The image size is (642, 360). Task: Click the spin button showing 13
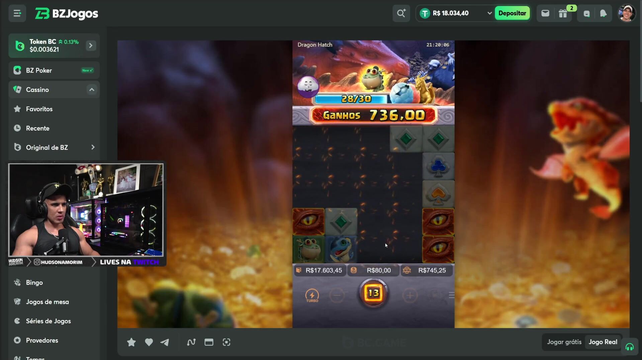pyautogui.click(x=373, y=293)
